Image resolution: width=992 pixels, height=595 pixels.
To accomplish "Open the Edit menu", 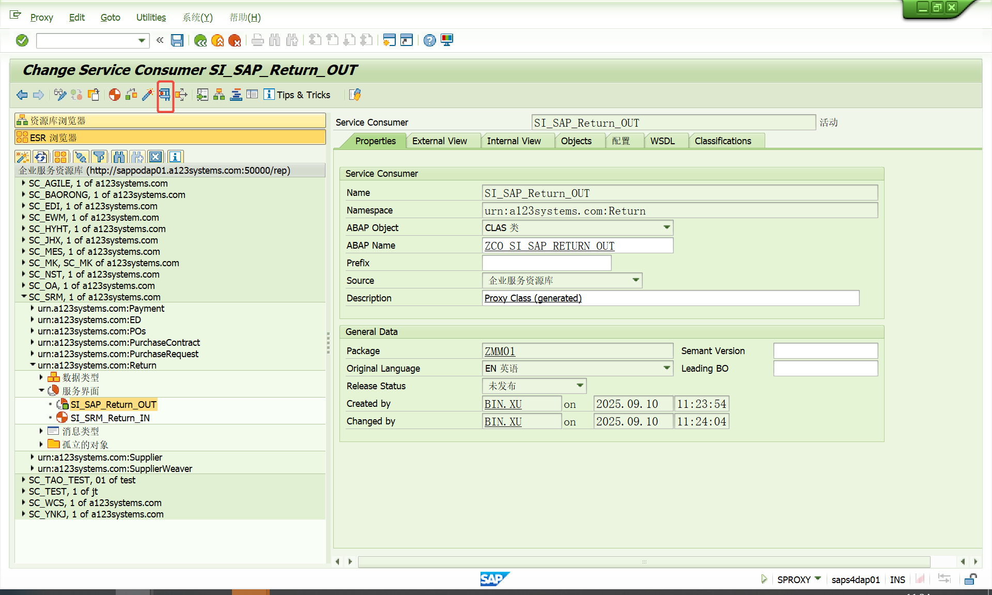I will [76, 18].
